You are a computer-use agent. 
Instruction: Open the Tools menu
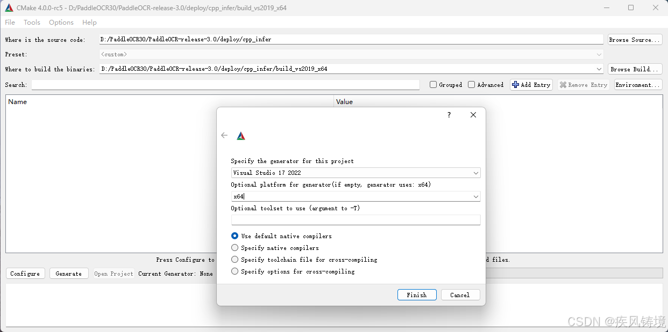click(x=32, y=23)
